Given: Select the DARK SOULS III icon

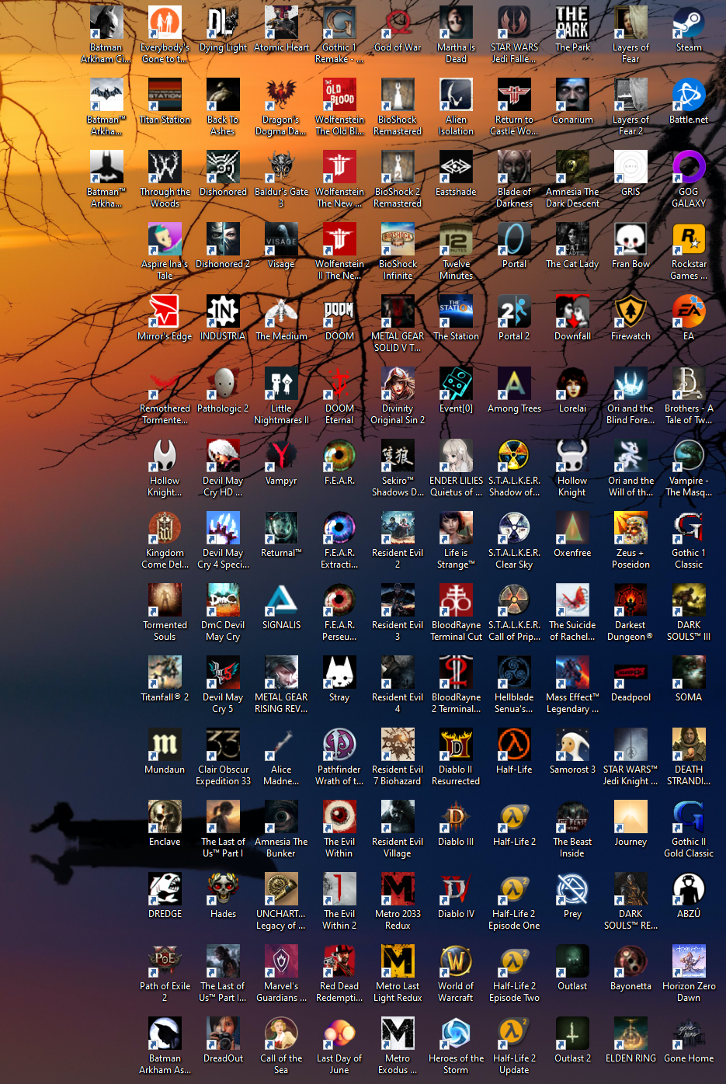Looking at the screenshot, I should [689, 600].
